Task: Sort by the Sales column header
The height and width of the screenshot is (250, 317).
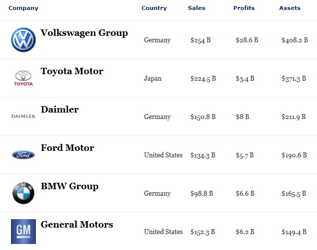Action: 196,8
